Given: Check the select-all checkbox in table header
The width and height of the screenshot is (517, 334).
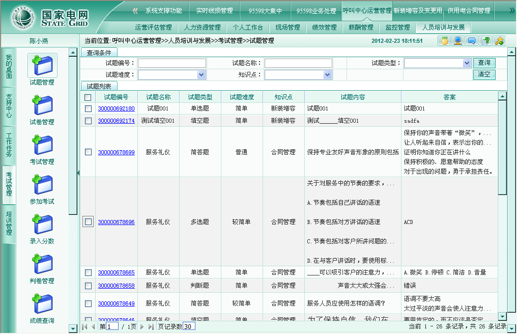Looking at the screenshot, I should (x=88, y=97).
